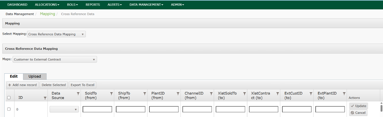Open the ChannelID (from) filter icon
Viewport: 383px width, 117px height.
211,93
